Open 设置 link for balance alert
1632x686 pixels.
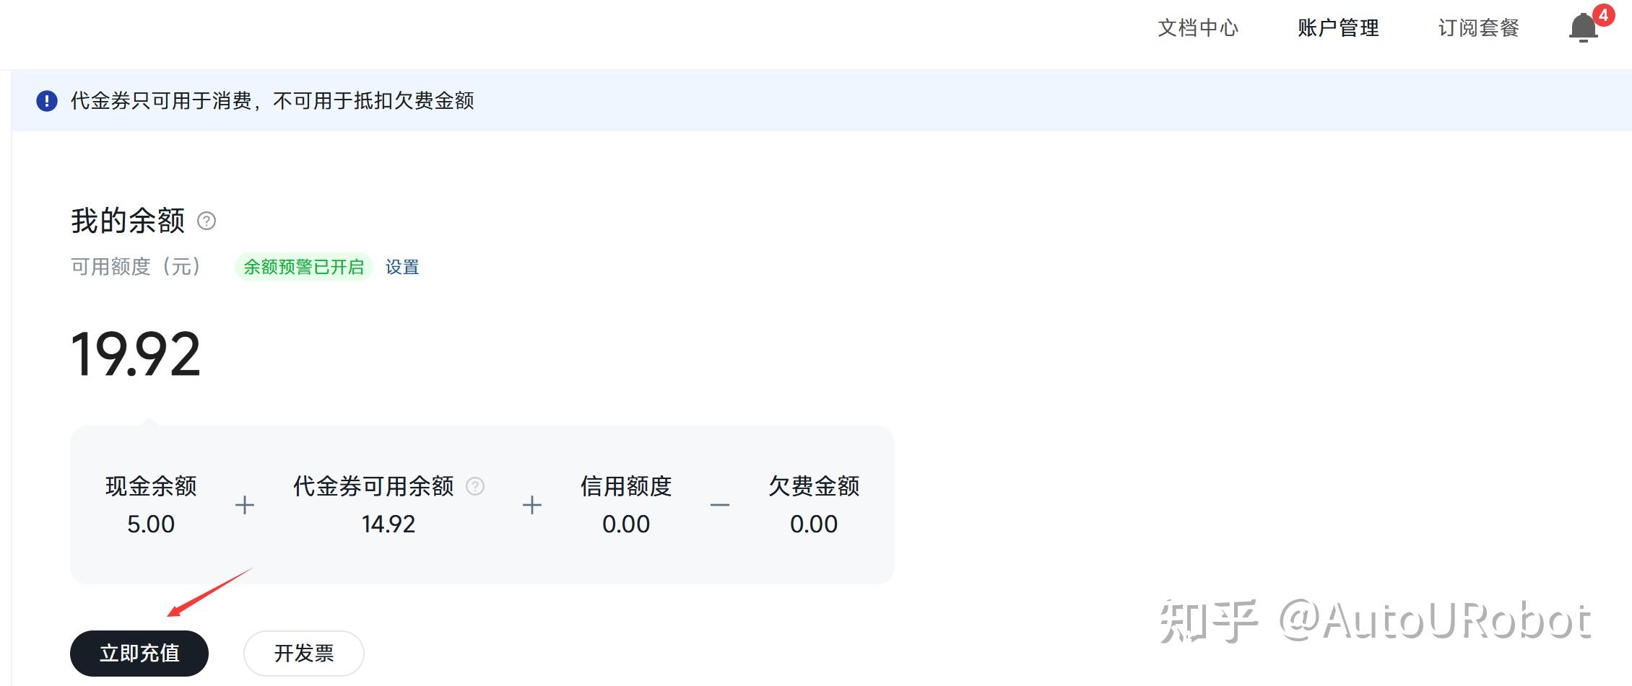pyautogui.click(x=402, y=268)
